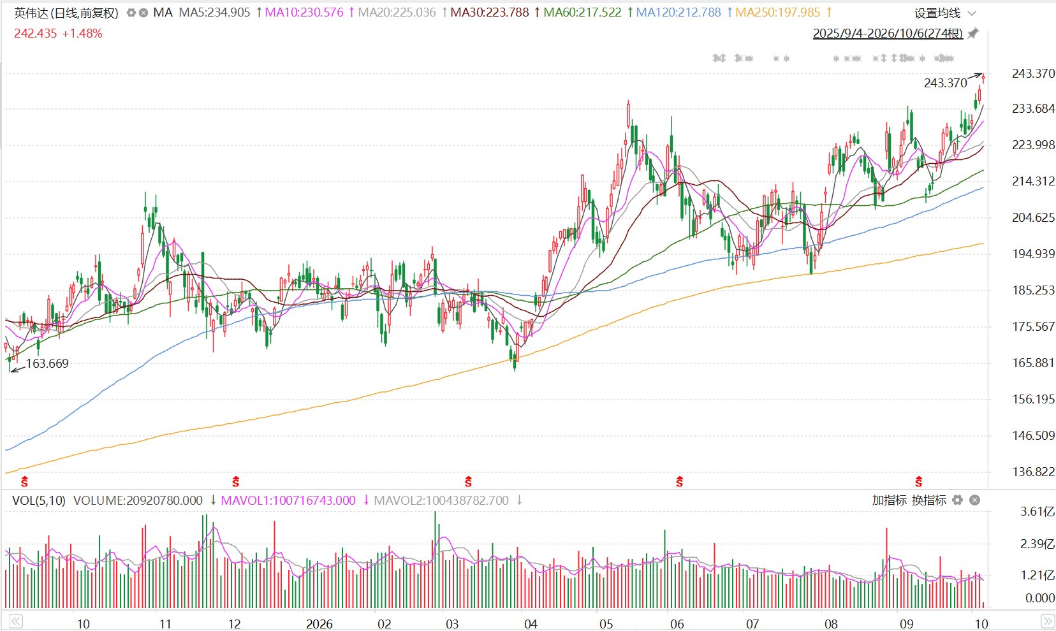The height and width of the screenshot is (631, 1056).
Task: Select the MA20:225.036 label
Action: click(x=397, y=13)
